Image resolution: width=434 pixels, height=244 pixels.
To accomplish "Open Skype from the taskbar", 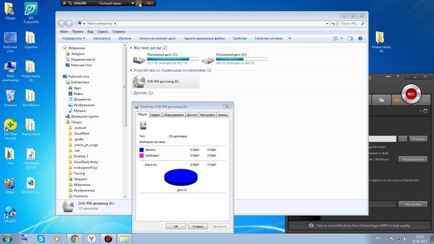I will coord(41,239).
